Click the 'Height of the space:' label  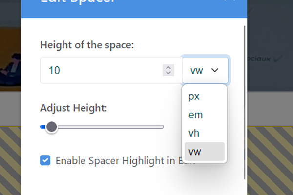point(87,45)
